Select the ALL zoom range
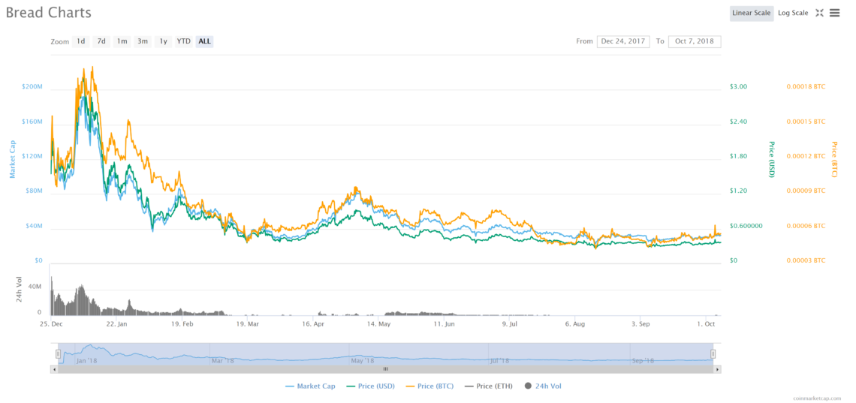 point(205,41)
